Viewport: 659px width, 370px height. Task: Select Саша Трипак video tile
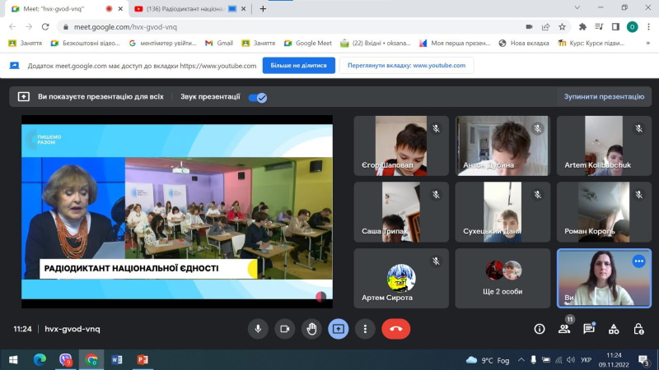tap(401, 212)
